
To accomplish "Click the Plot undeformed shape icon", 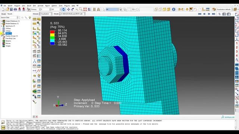I will pyautogui.click(x=35, y=29).
